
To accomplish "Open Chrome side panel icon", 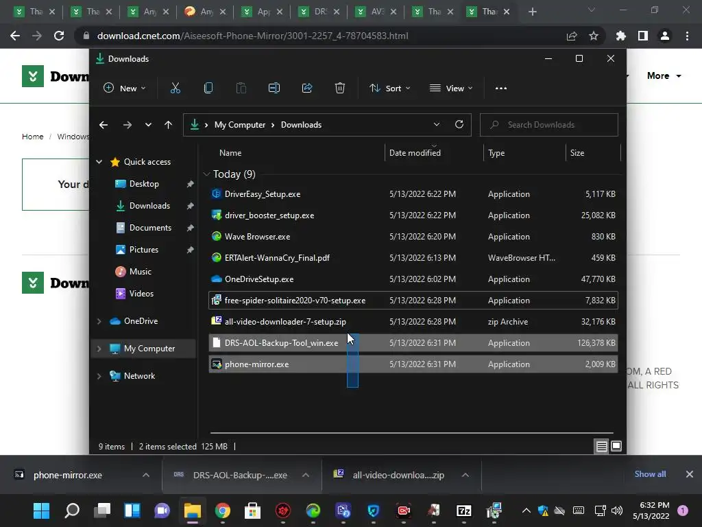I will point(643,36).
